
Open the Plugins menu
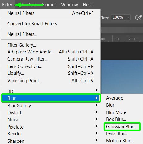(49, 5)
